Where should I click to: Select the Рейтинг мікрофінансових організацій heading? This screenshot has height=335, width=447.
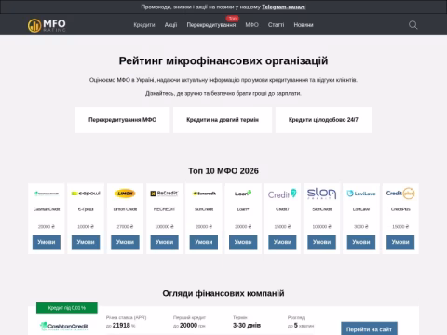[x=223, y=60]
